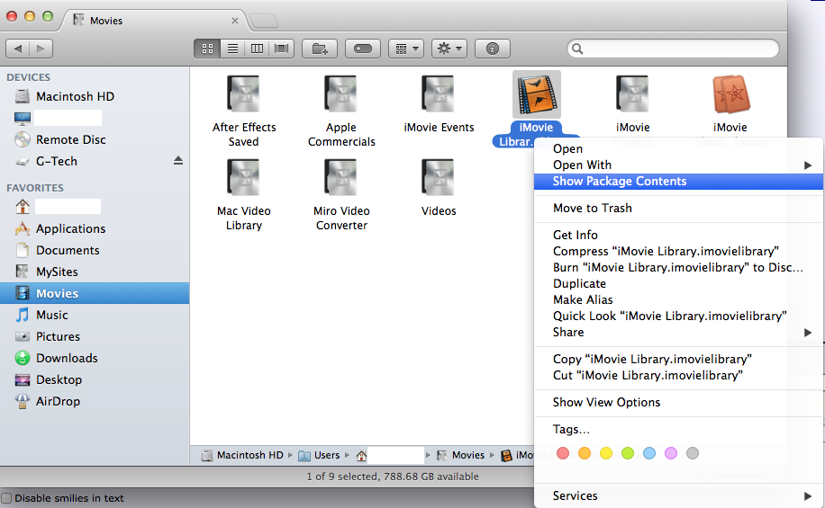Click Users in the path bar
Viewport: 825px width, 508px height.
coord(319,456)
